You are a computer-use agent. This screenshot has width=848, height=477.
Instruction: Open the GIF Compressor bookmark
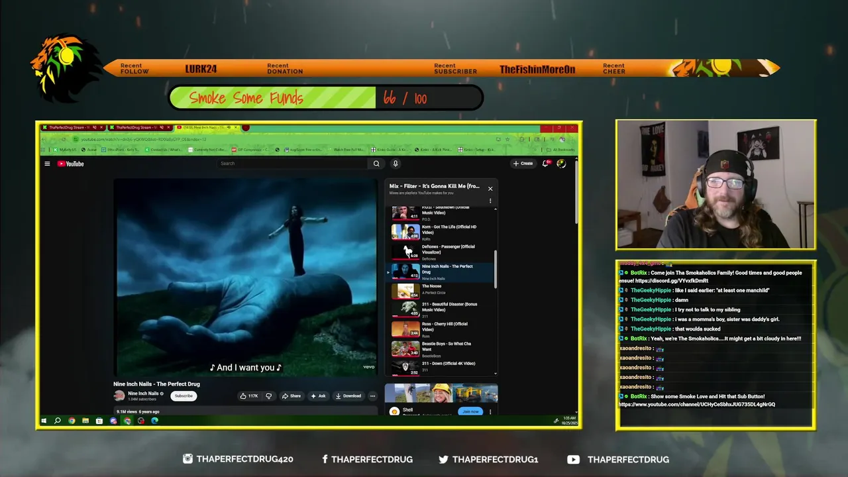[250, 150]
